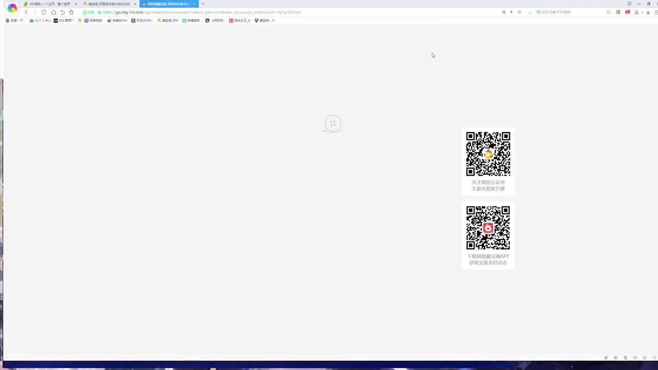Click the skin shirt icon in title bar

[x=629, y=4]
